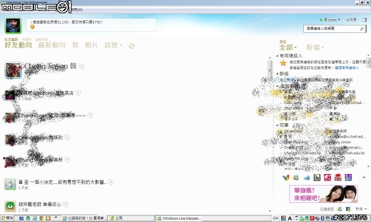Comment on the 有簽到 post

[67, 138]
